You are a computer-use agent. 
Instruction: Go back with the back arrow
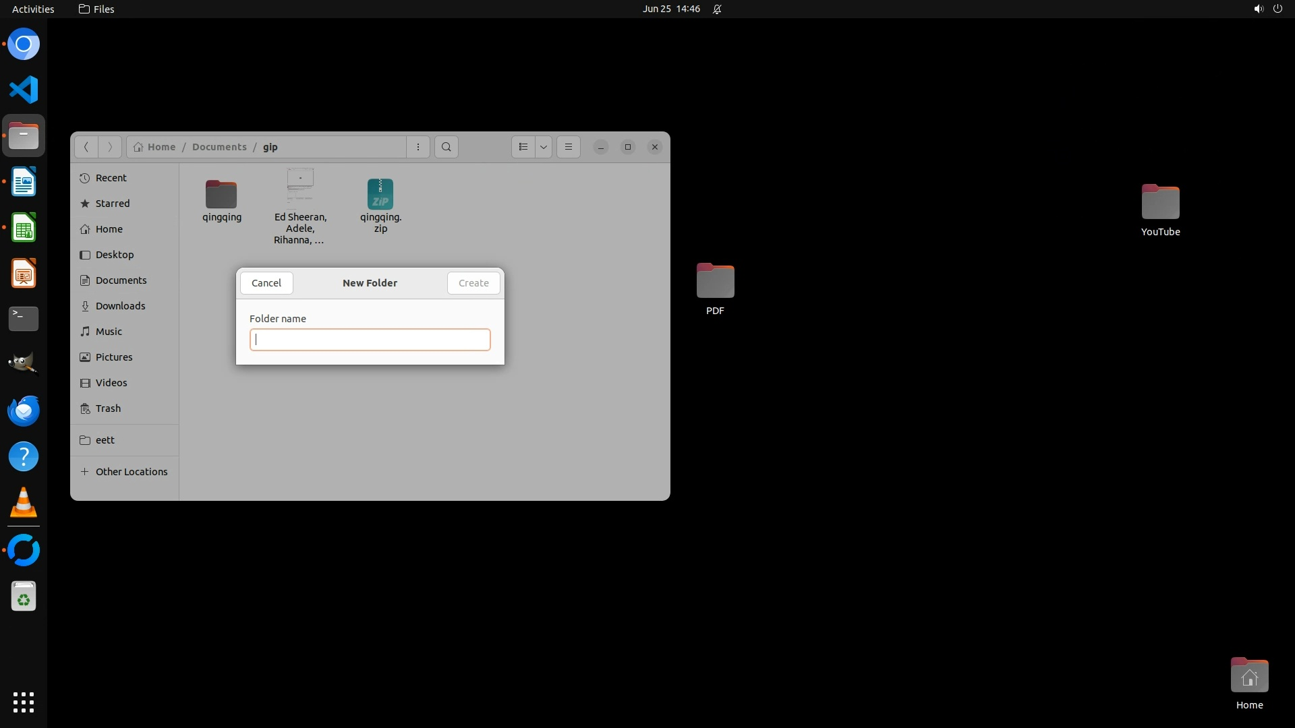(86, 147)
